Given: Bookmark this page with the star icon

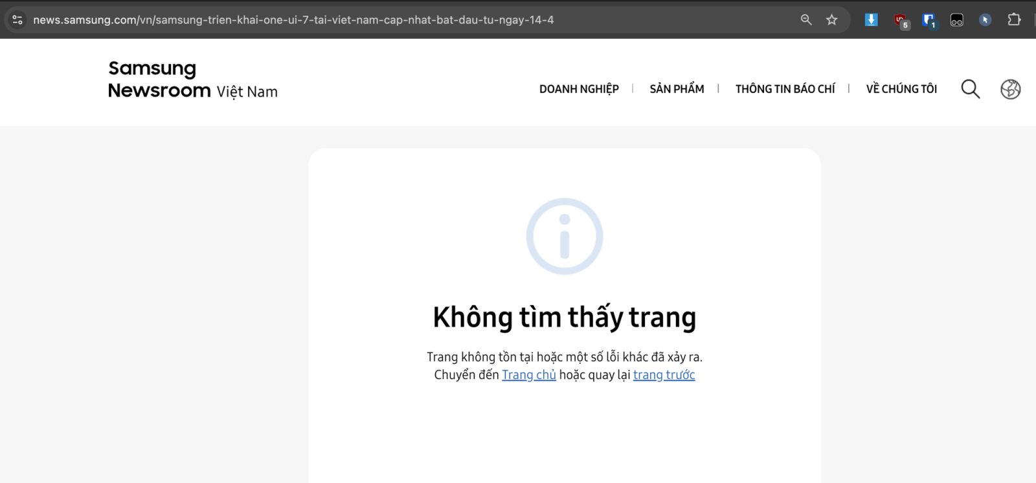Looking at the screenshot, I should (x=832, y=20).
